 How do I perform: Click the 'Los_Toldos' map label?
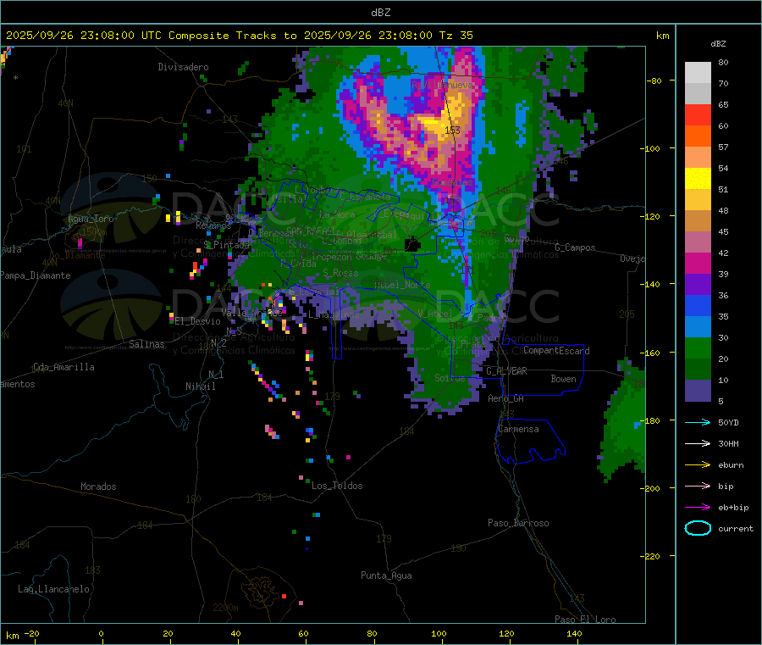click(337, 486)
